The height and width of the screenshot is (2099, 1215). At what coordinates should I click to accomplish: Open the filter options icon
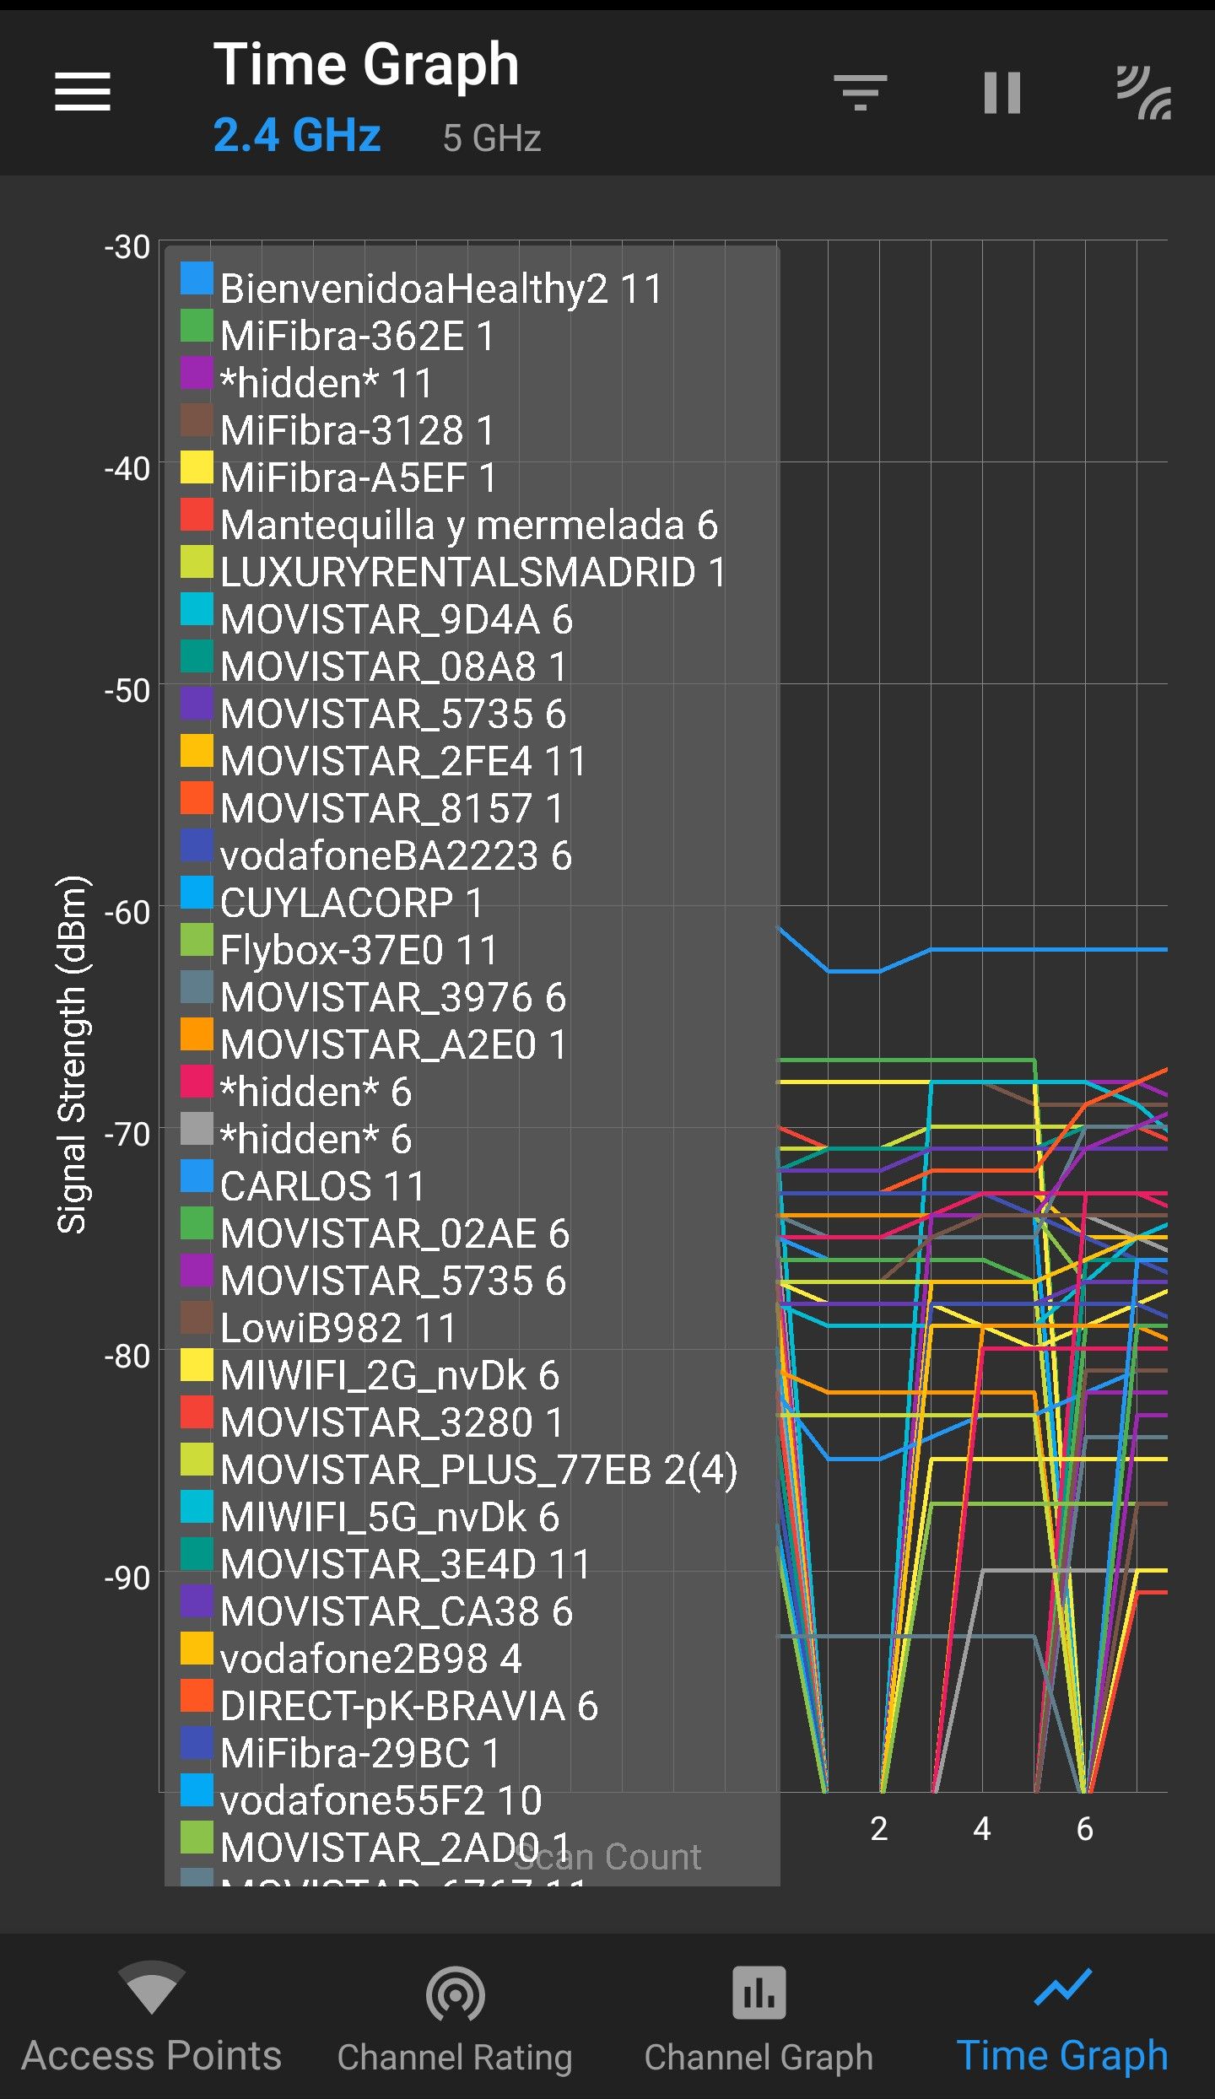click(x=861, y=92)
